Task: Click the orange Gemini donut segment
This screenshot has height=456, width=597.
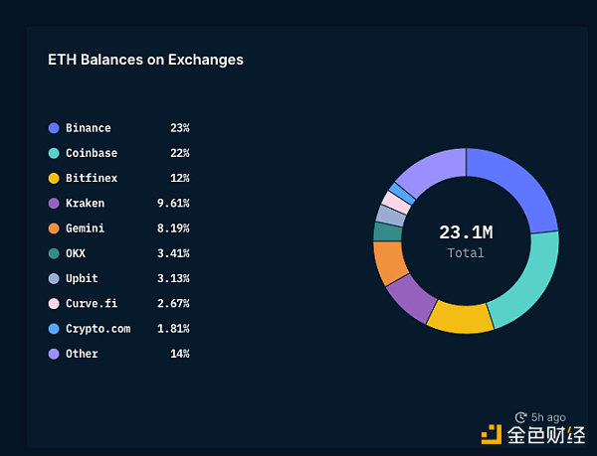Action: pos(389,262)
